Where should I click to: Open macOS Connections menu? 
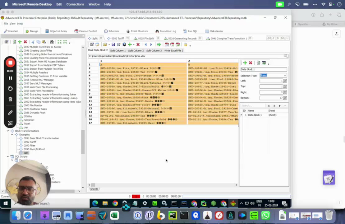(75, 4)
